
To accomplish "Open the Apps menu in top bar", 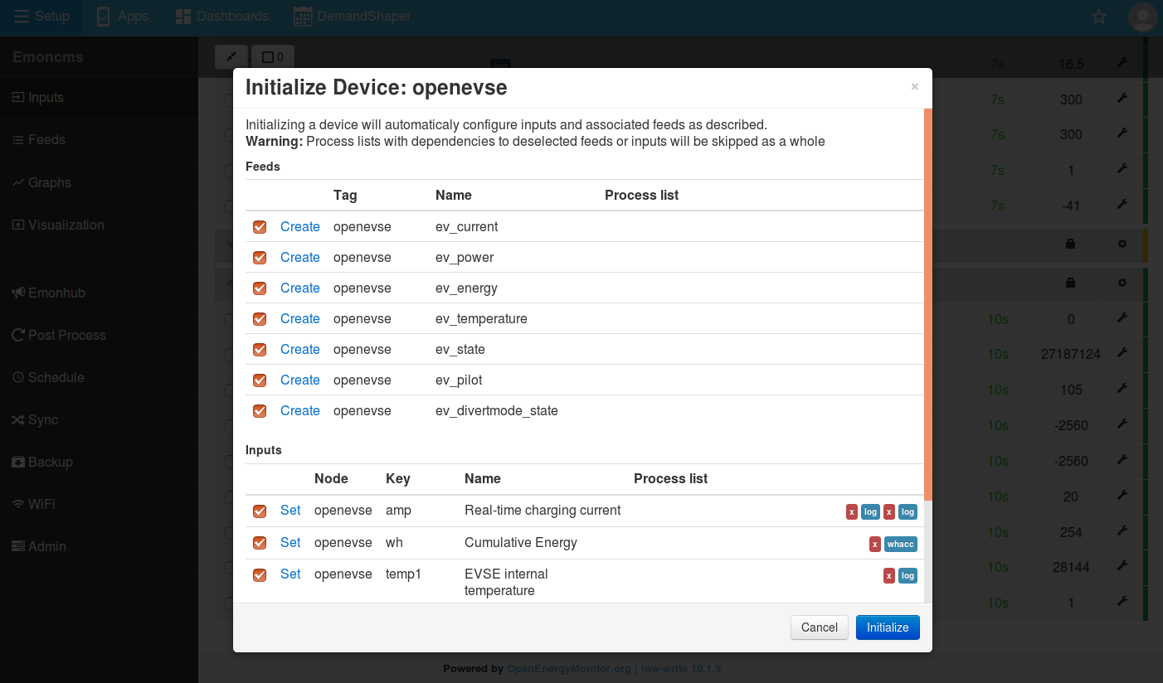I will [x=123, y=17].
